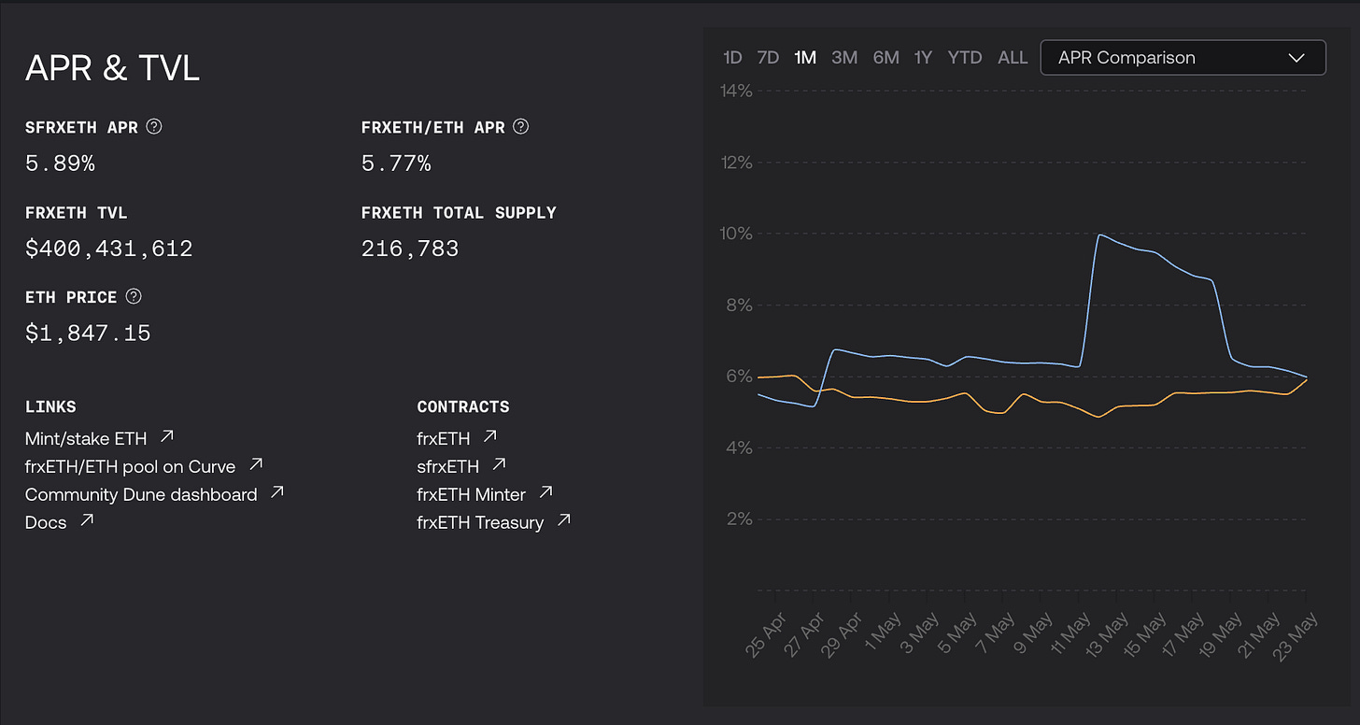Click the 23 May x-axis label

(1296, 635)
